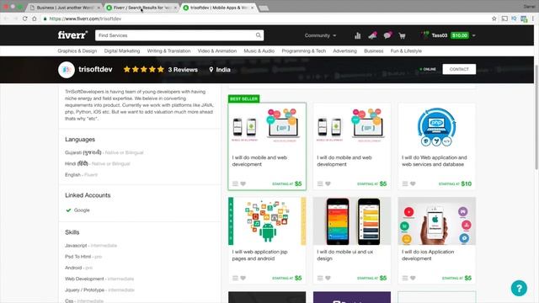
Task: Bookmark page with the star icon
Action: (494, 19)
